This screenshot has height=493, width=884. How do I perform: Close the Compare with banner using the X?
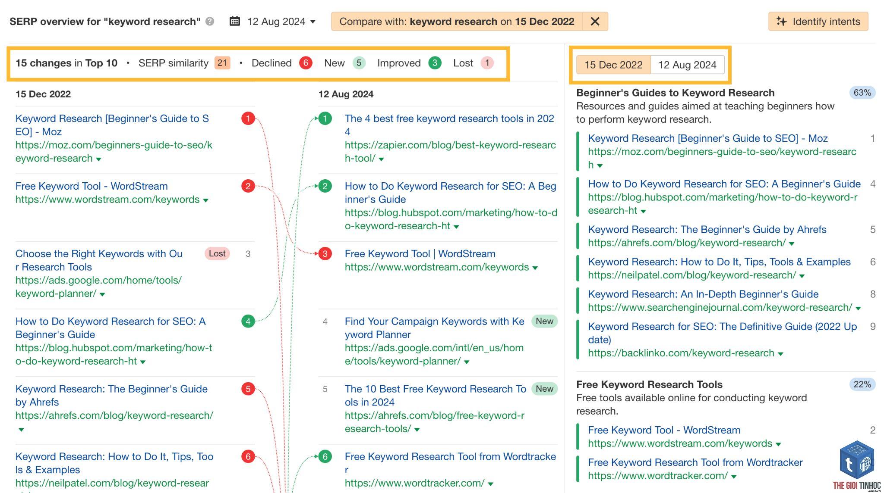click(x=595, y=22)
